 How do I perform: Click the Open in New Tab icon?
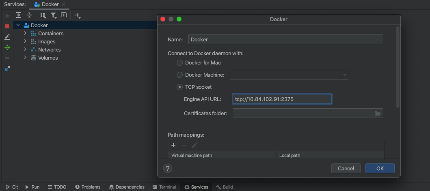64,15
